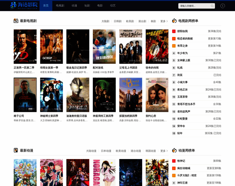The height and width of the screenshot is (186, 235).
Task: Switch to the 综艺 nav tab
Action: tap(113, 6)
